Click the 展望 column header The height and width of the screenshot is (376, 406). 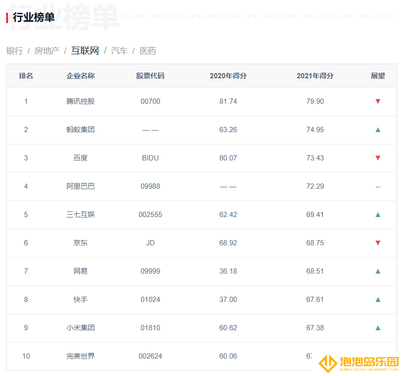click(x=378, y=75)
